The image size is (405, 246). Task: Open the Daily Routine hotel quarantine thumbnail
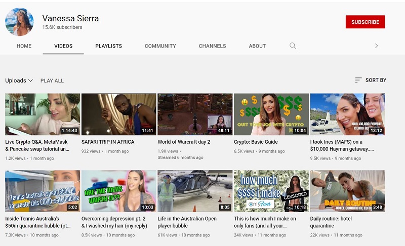coord(347,191)
